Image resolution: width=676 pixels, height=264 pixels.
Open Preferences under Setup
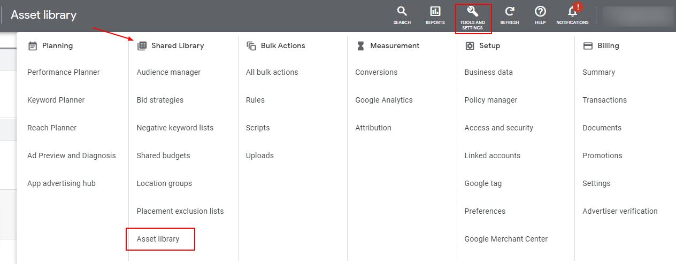[x=485, y=211]
